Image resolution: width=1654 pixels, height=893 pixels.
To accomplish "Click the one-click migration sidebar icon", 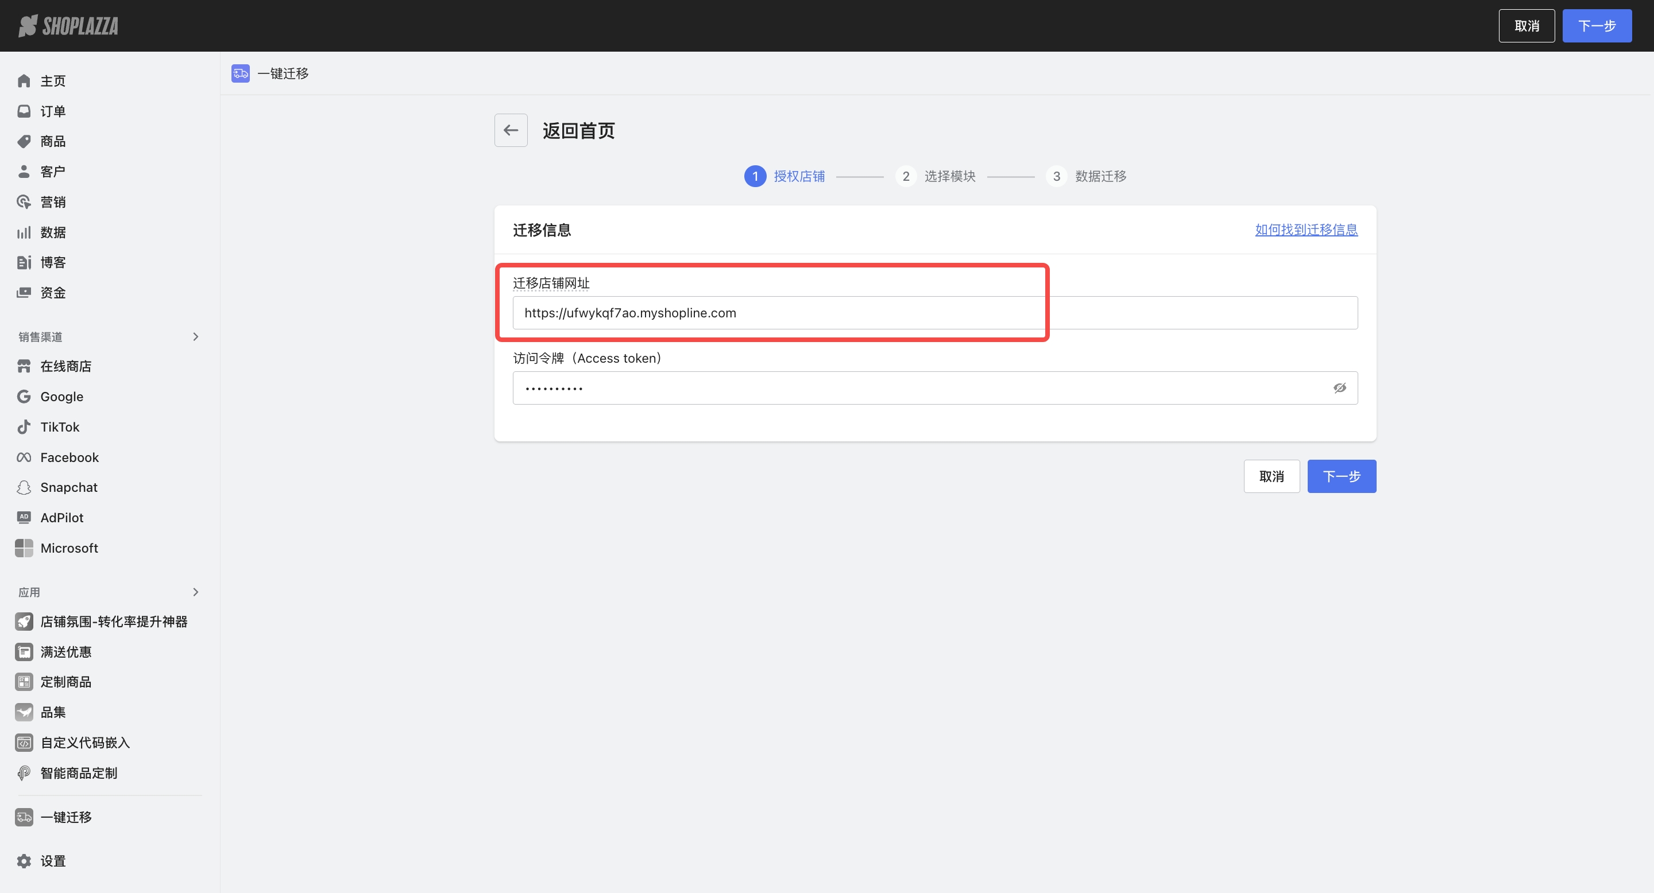I will click(x=24, y=817).
